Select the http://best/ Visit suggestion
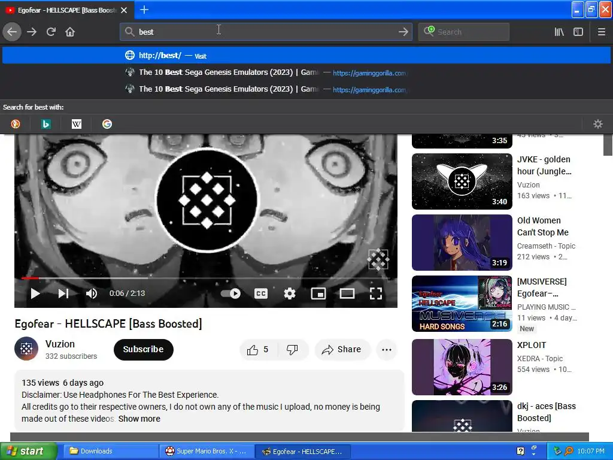Screen dimensions: 613x460 click(306, 56)
